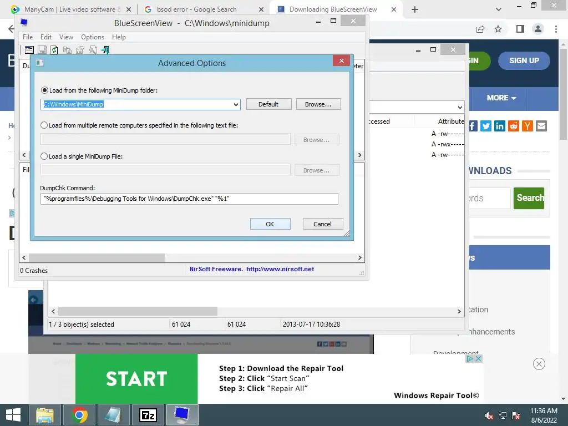568x426 pixels.
Task: Click the green Search button on the website
Action: coord(529,198)
